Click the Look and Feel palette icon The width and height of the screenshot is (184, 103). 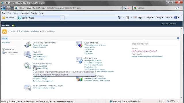(79, 45)
